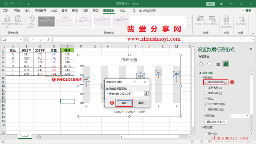Close the Data Label Range dialog
The width and height of the screenshot is (256, 144).
point(145,82)
